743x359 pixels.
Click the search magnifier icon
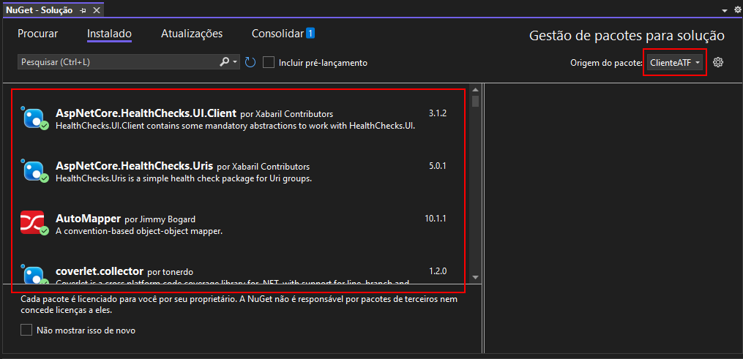[225, 62]
